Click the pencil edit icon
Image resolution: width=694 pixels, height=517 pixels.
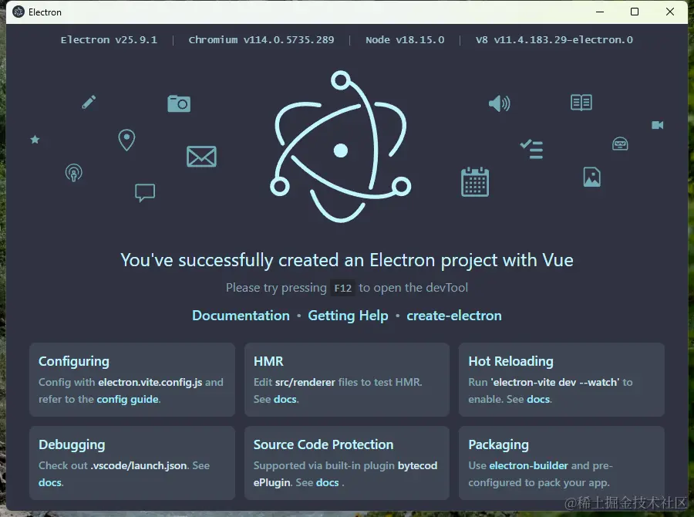click(89, 102)
